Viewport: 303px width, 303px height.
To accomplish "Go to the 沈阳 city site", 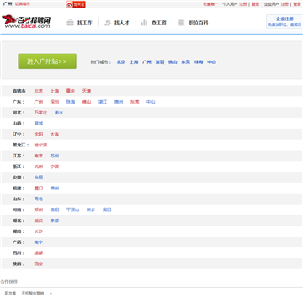I will (x=39, y=135).
